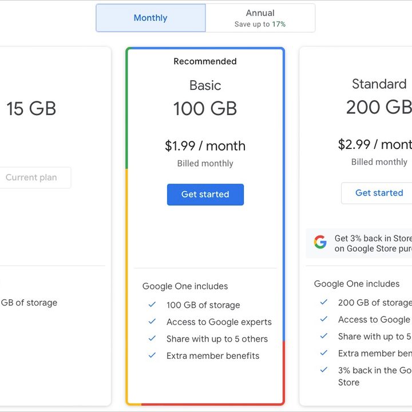
Task: Click Google One includes heading in Basic card
Action: click(x=185, y=286)
